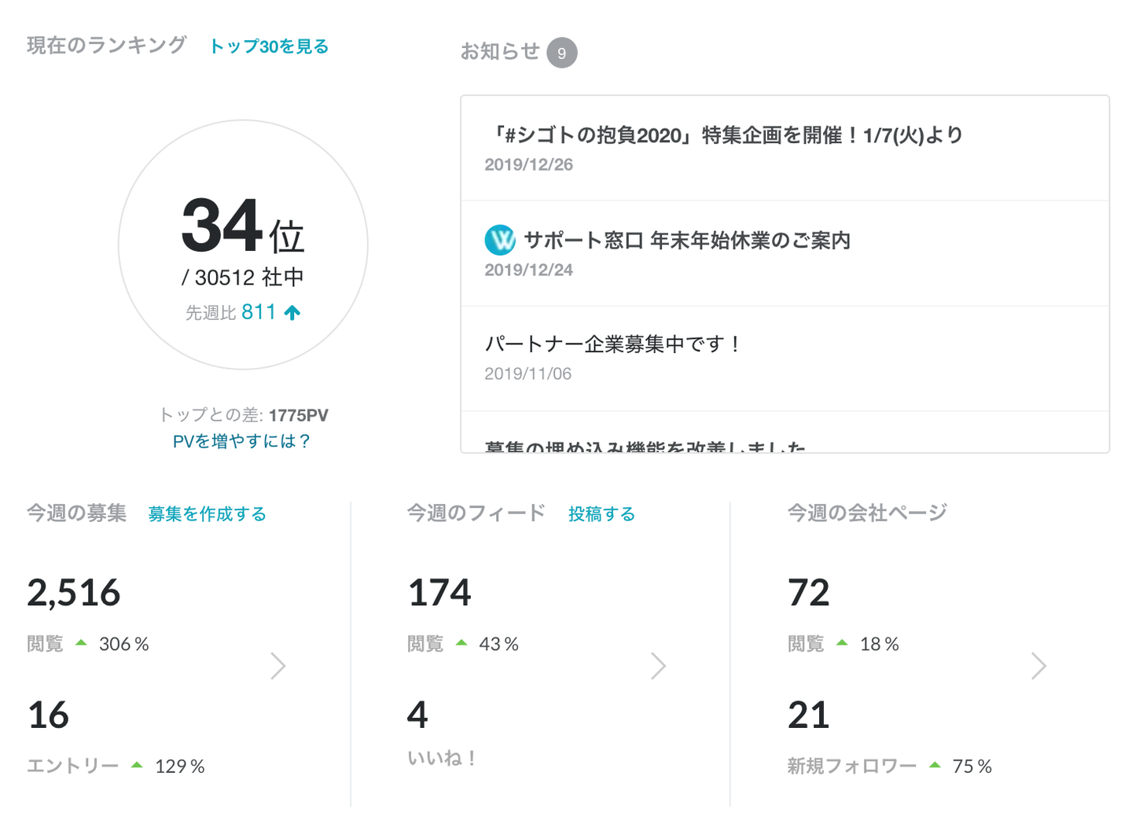1132x827 pixels.
Task: Open the パートナー企業募集中です announcement
Action: click(613, 344)
